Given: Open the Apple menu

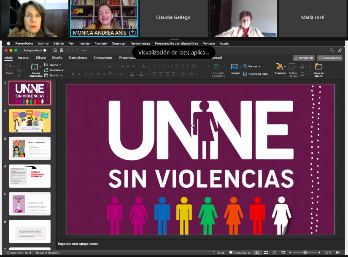Looking at the screenshot, I should pos(8,43).
